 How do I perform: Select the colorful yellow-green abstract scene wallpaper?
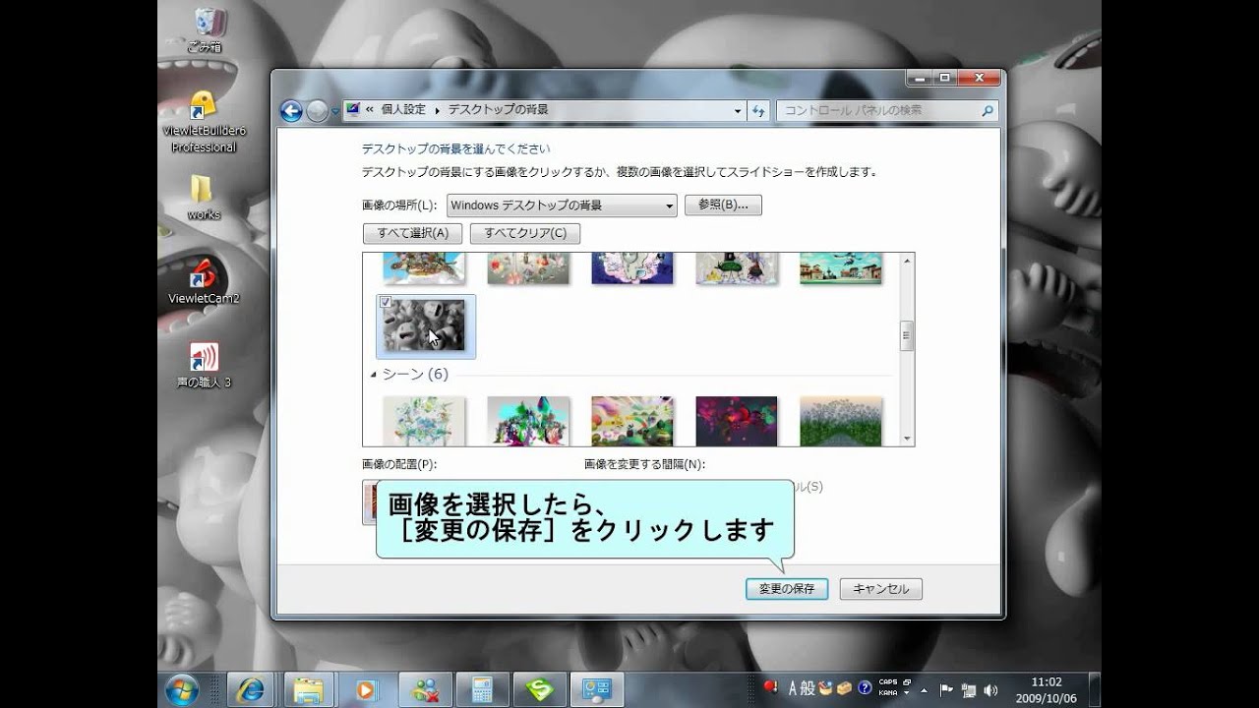(632, 421)
